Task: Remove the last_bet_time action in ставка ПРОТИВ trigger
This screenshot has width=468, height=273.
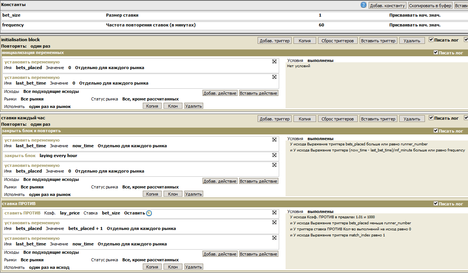Action: point(274,238)
